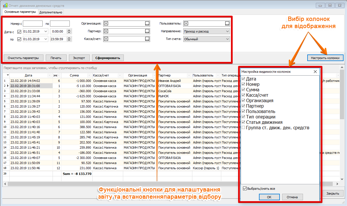Open filter dropdown on Организация column header
The height and width of the screenshot is (206, 347).
click(x=155, y=75)
